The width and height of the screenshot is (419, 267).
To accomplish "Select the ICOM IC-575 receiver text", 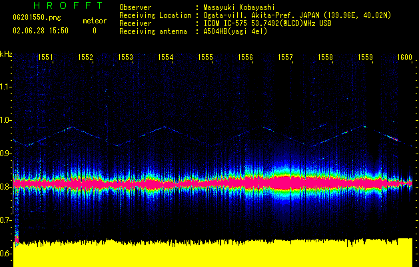I will pyautogui.click(x=267, y=23).
